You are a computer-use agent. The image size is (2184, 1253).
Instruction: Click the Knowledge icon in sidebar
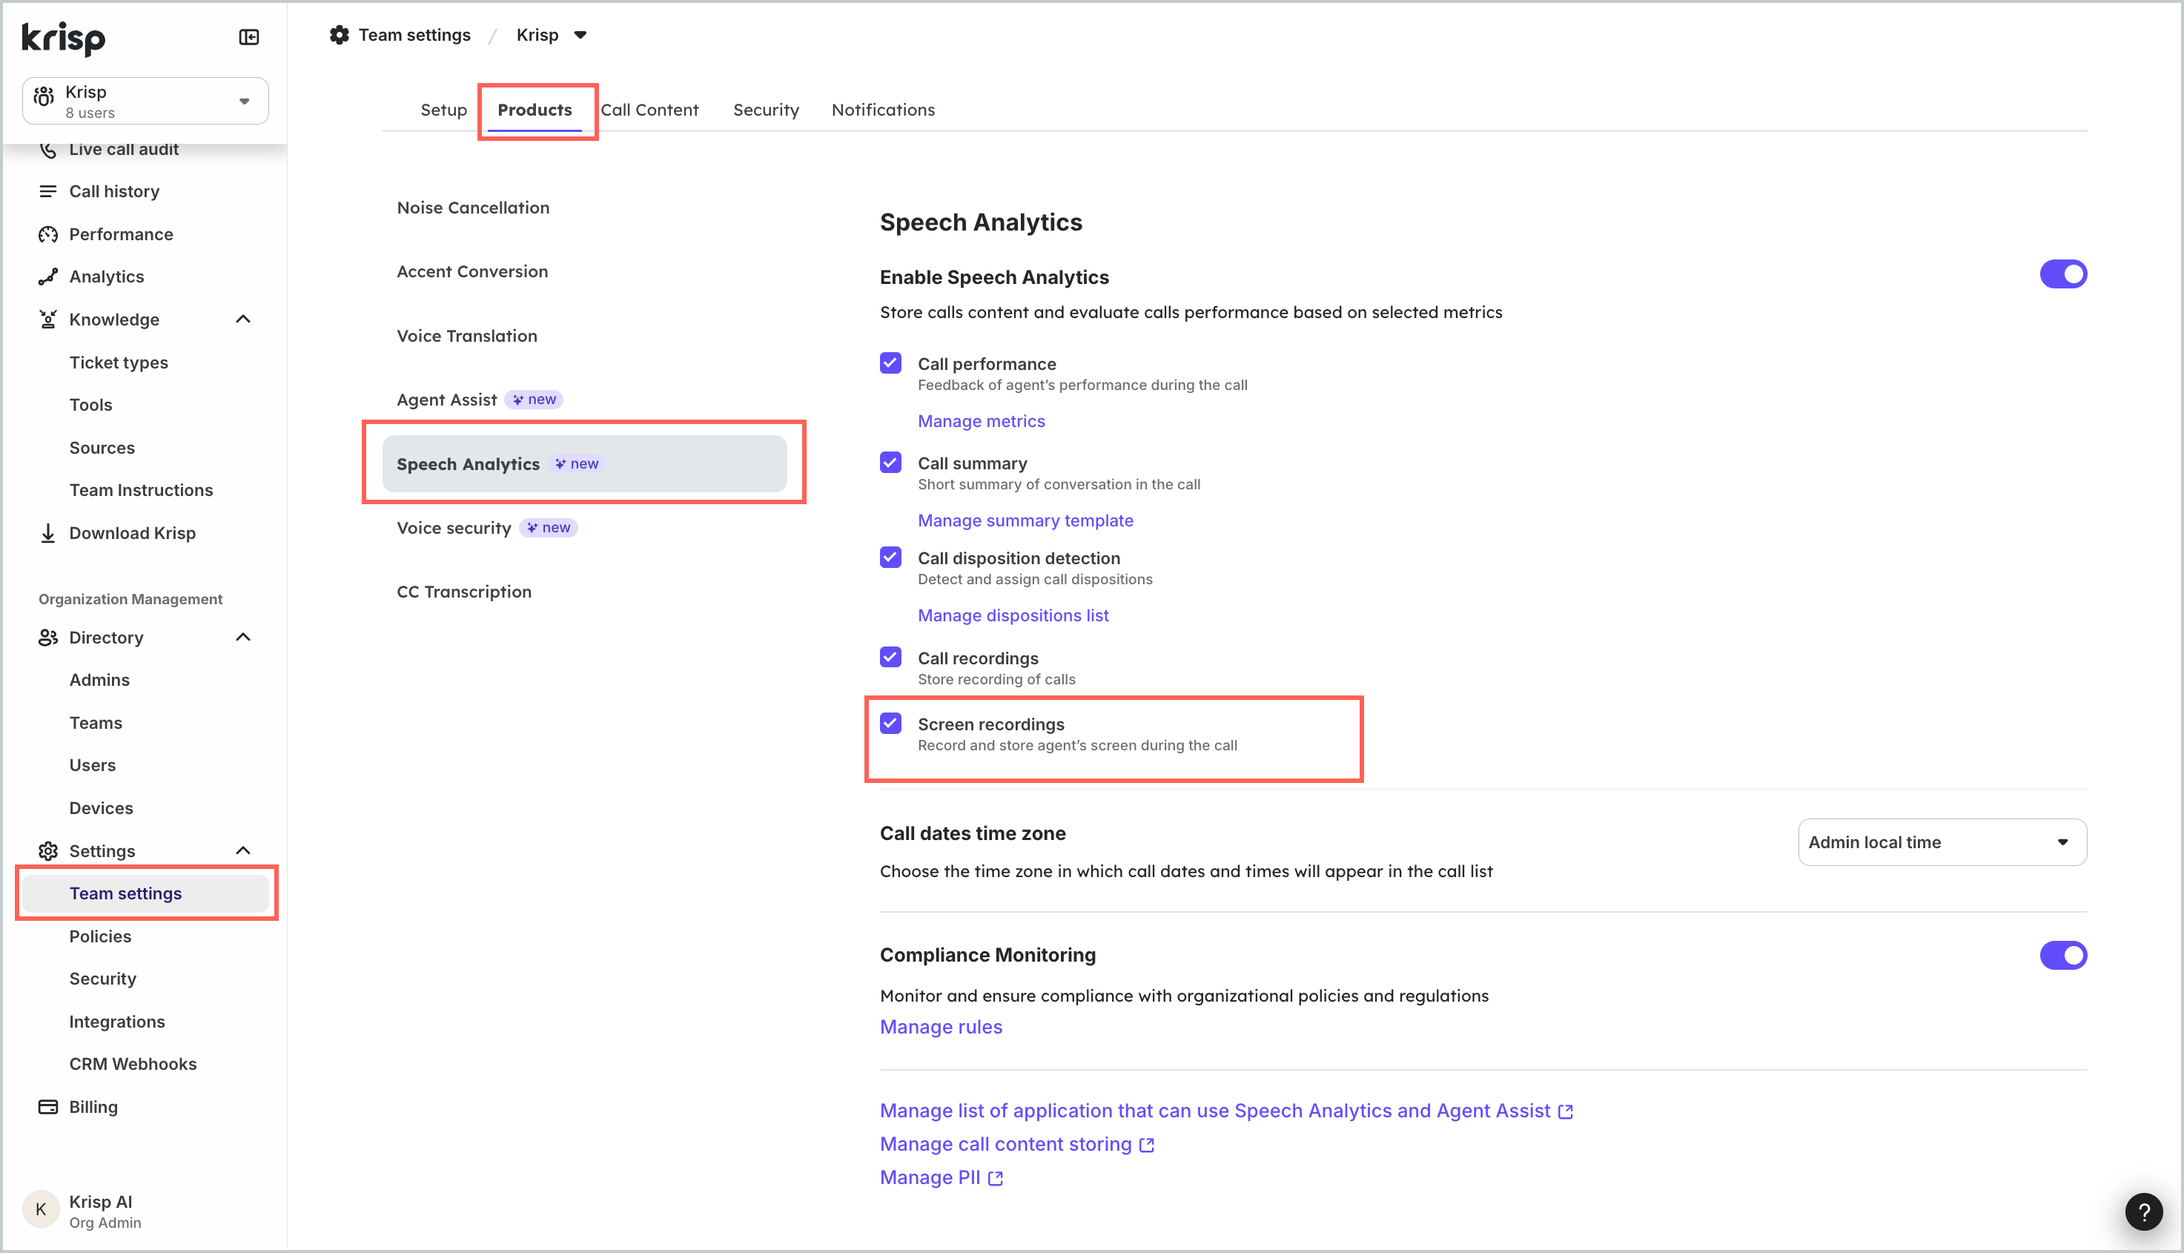click(x=48, y=320)
